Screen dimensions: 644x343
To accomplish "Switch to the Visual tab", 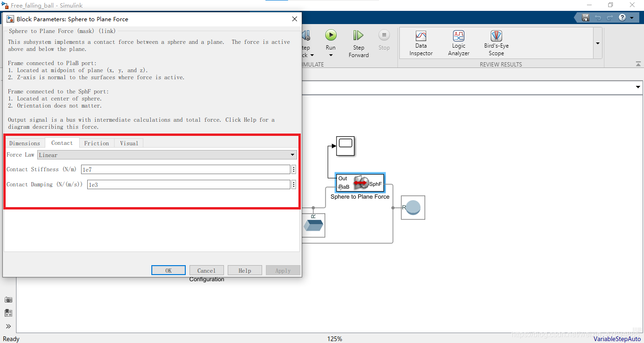I will click(129, 143).
